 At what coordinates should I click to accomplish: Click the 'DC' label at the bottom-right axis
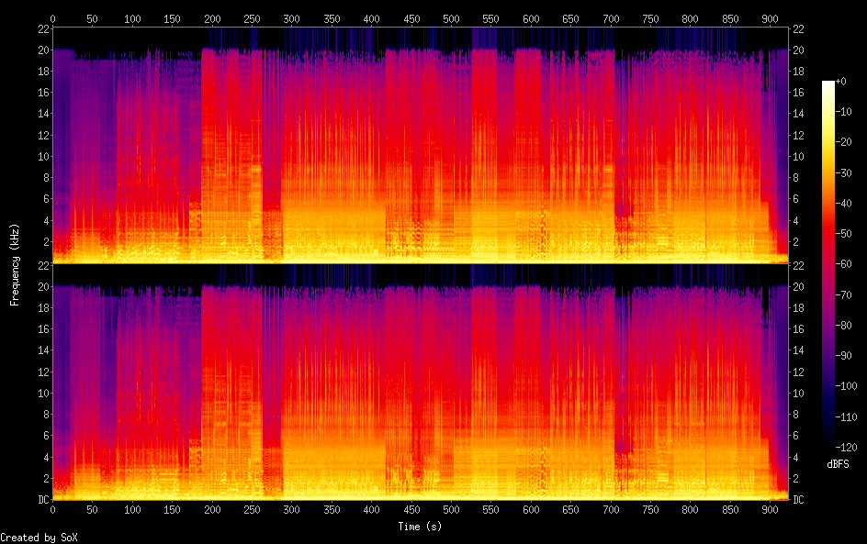coord(799,500)
